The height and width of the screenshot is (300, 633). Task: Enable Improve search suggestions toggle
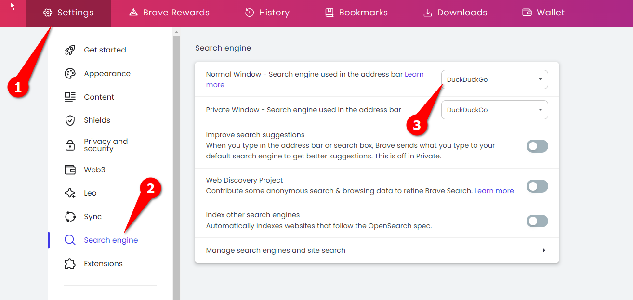pyautogui.click(x=537, y=146)
